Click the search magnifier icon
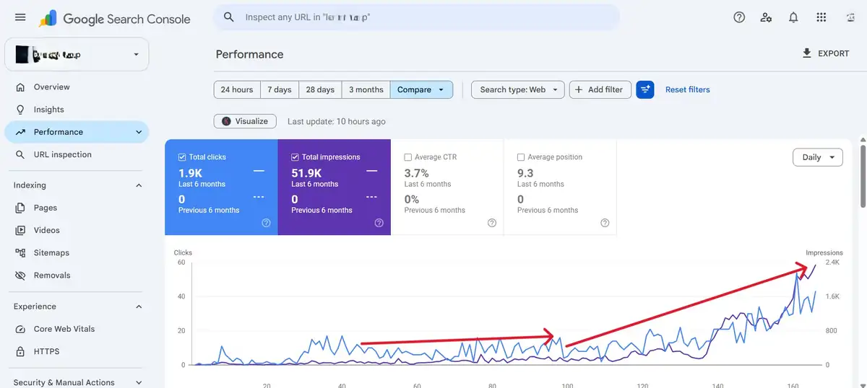 (x=229, y=17)
